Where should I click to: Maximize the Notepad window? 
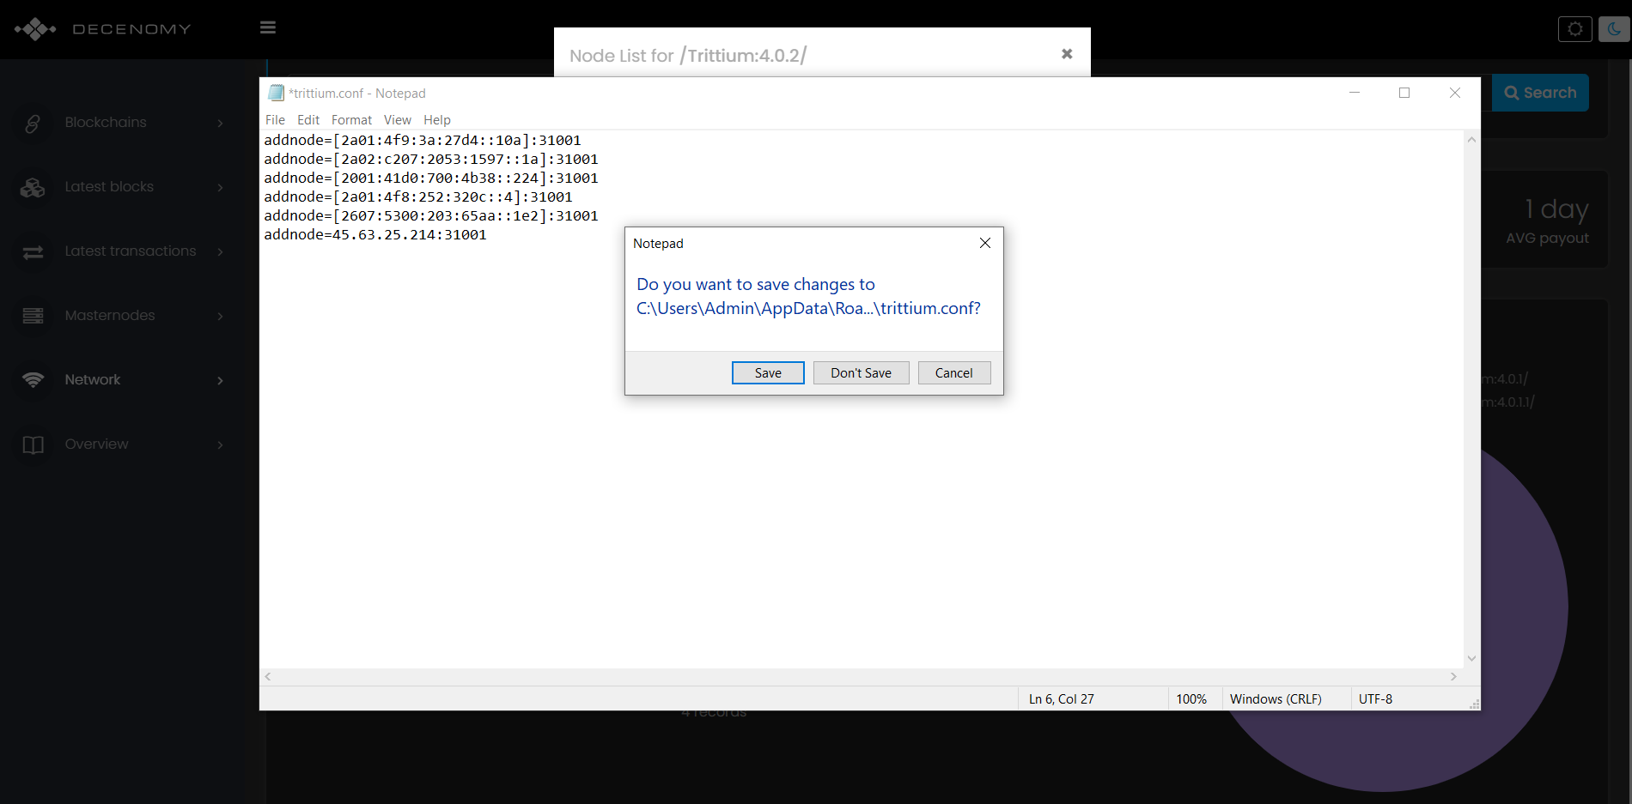coord(1404,93)
